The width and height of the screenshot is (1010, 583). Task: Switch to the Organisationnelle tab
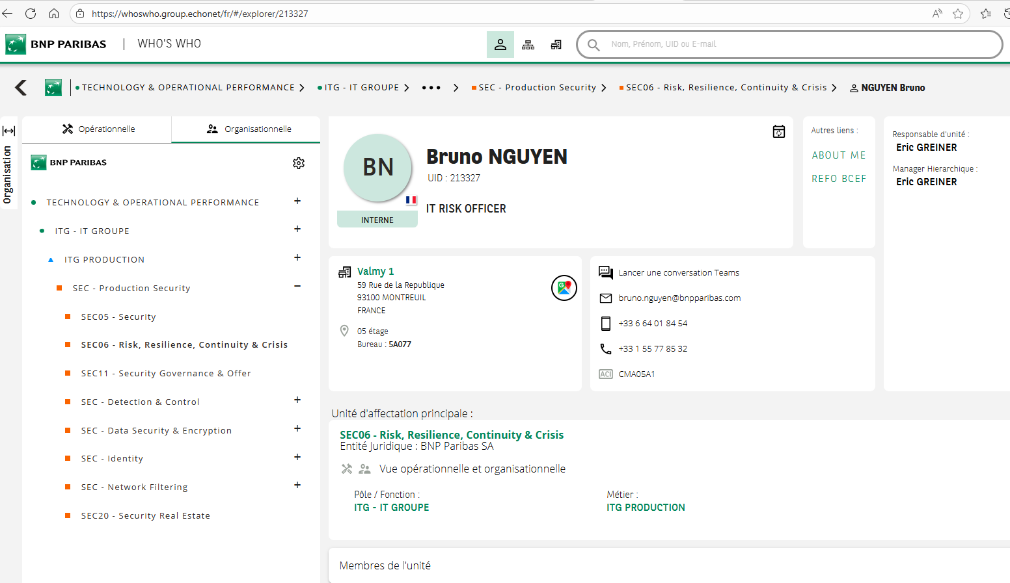(x=246, y=129)
